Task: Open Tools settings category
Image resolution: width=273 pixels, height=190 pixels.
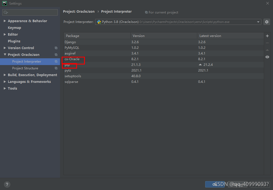Action: [12, 88]
